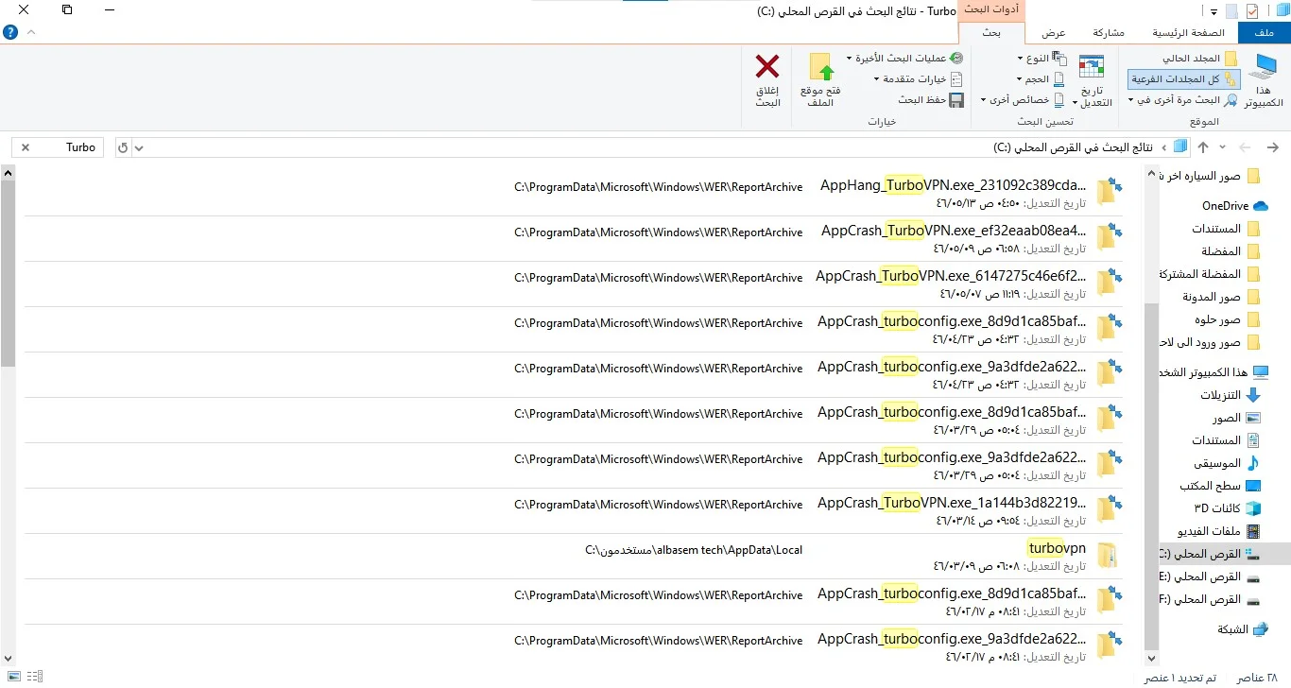Open الحجم size filter dropdown
Image resolution: width=1291 pixels, height=688 pixels.
point(1041,79)
